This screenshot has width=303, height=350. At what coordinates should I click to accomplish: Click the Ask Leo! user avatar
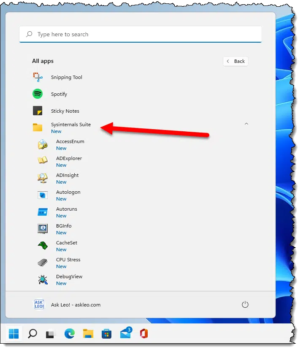click(x=39, y=304)
